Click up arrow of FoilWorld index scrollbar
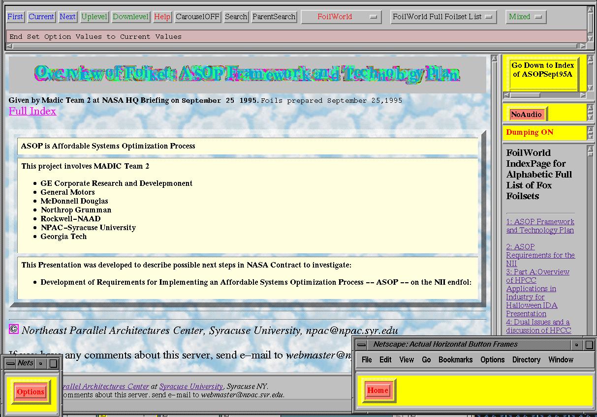The width and height of the screenshot is (597, 417). [x=591, y=148]
